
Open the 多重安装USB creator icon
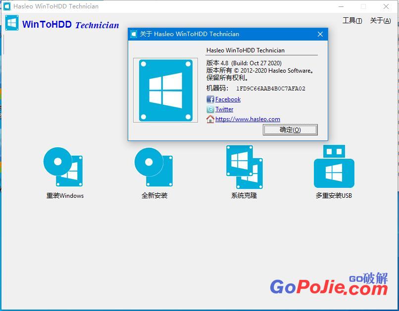[334, 166]
